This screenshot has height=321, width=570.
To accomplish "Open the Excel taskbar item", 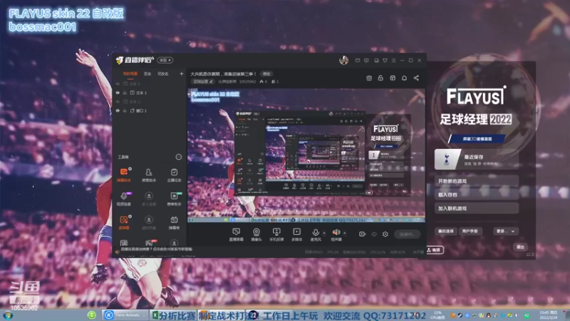I will (x=174, y=315).
